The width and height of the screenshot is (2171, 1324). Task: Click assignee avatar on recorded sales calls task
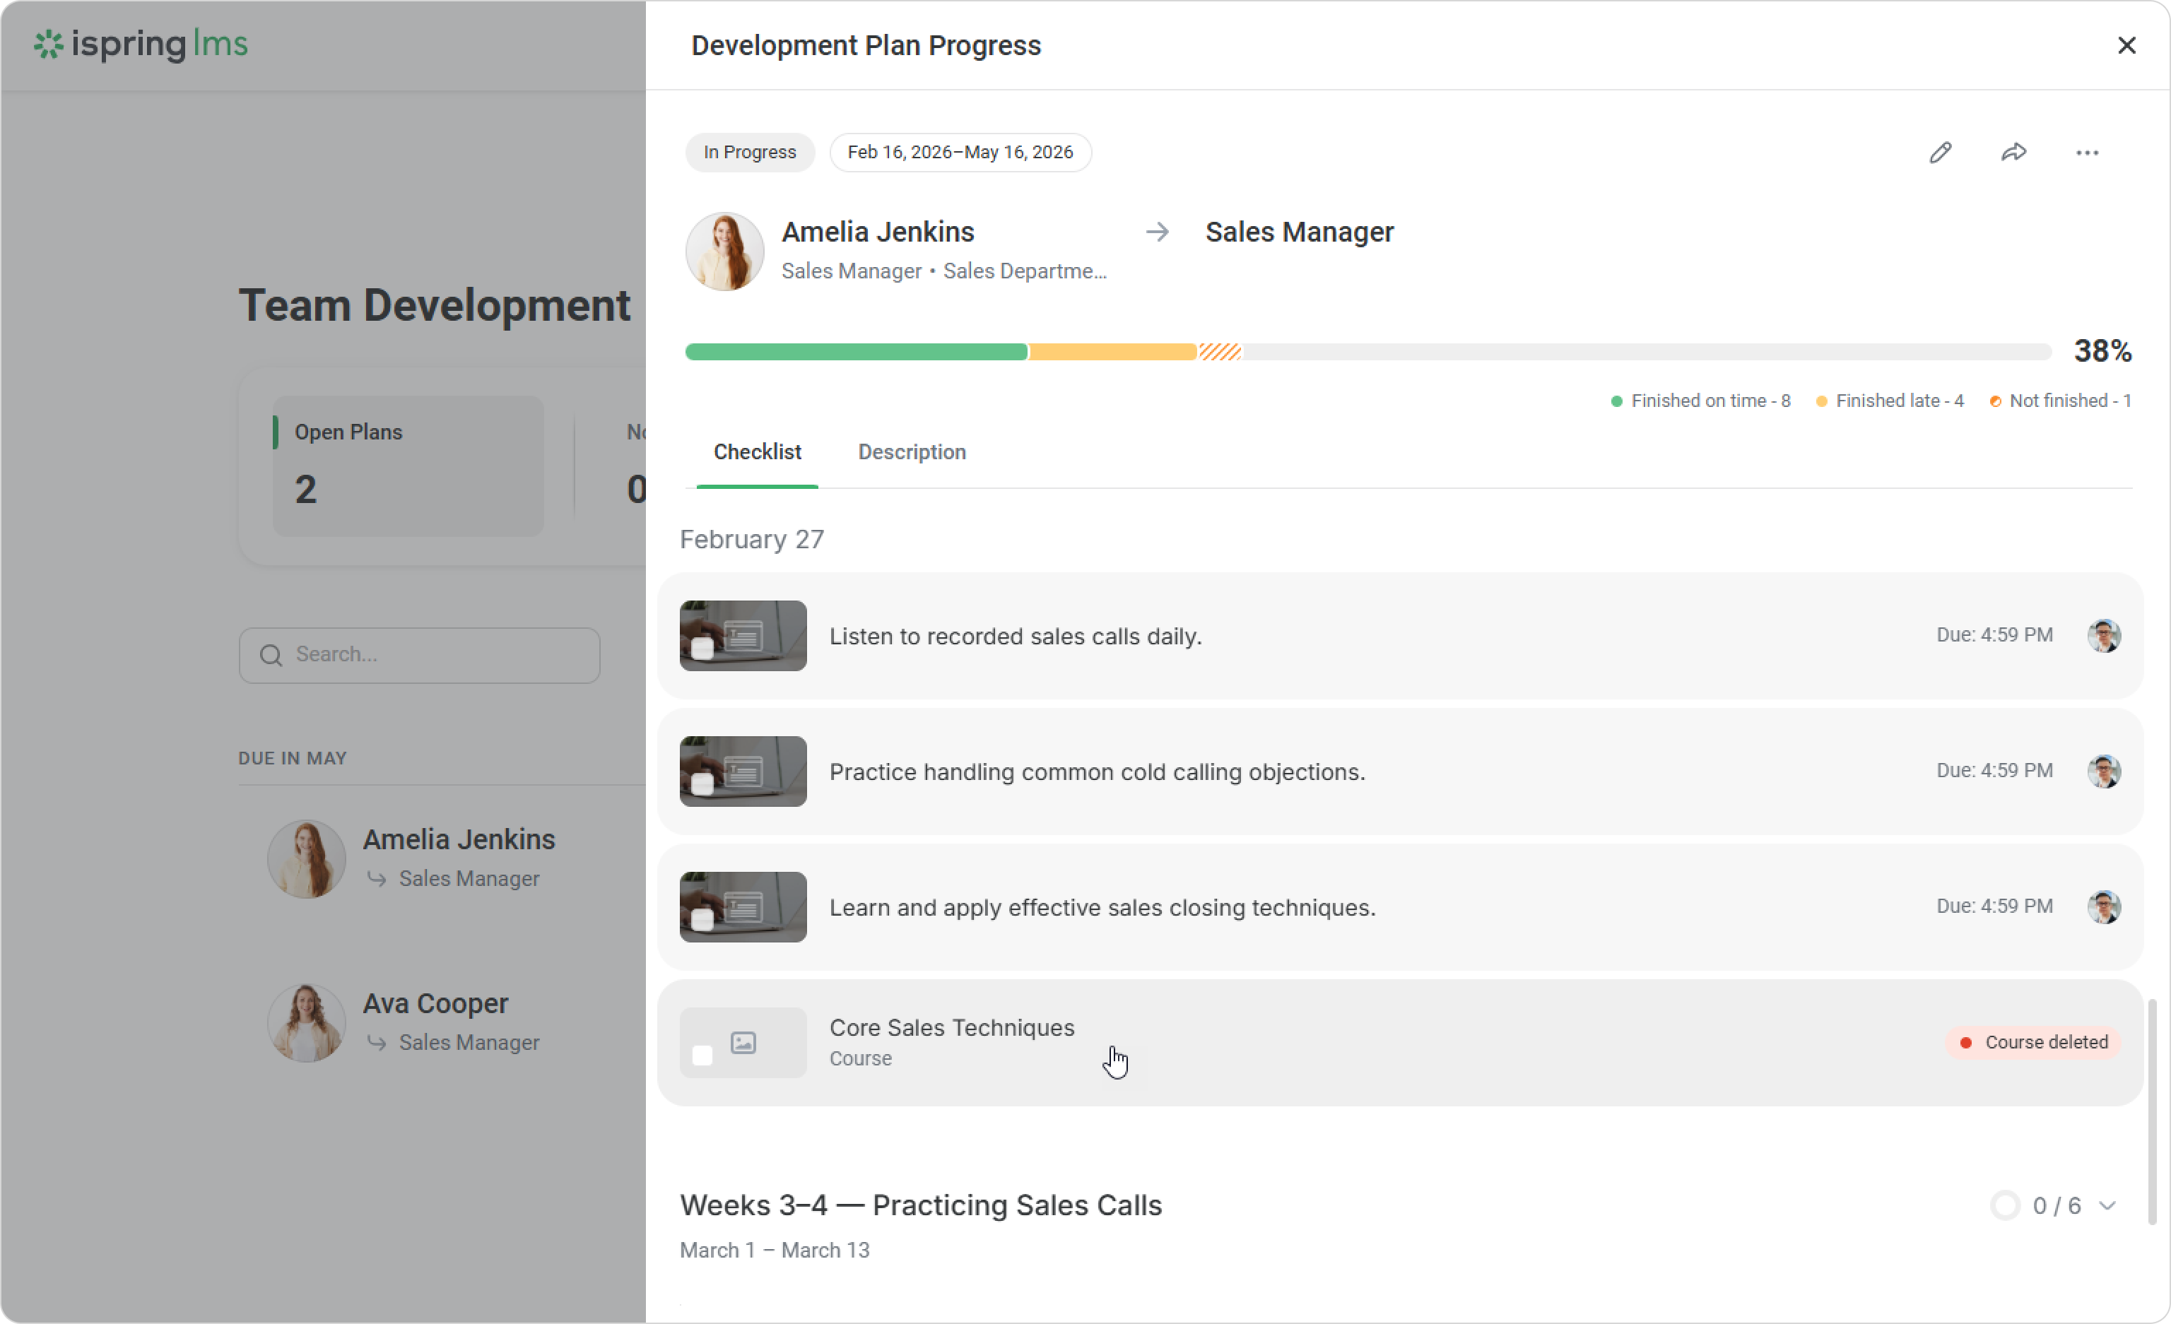pos(2103,635)
